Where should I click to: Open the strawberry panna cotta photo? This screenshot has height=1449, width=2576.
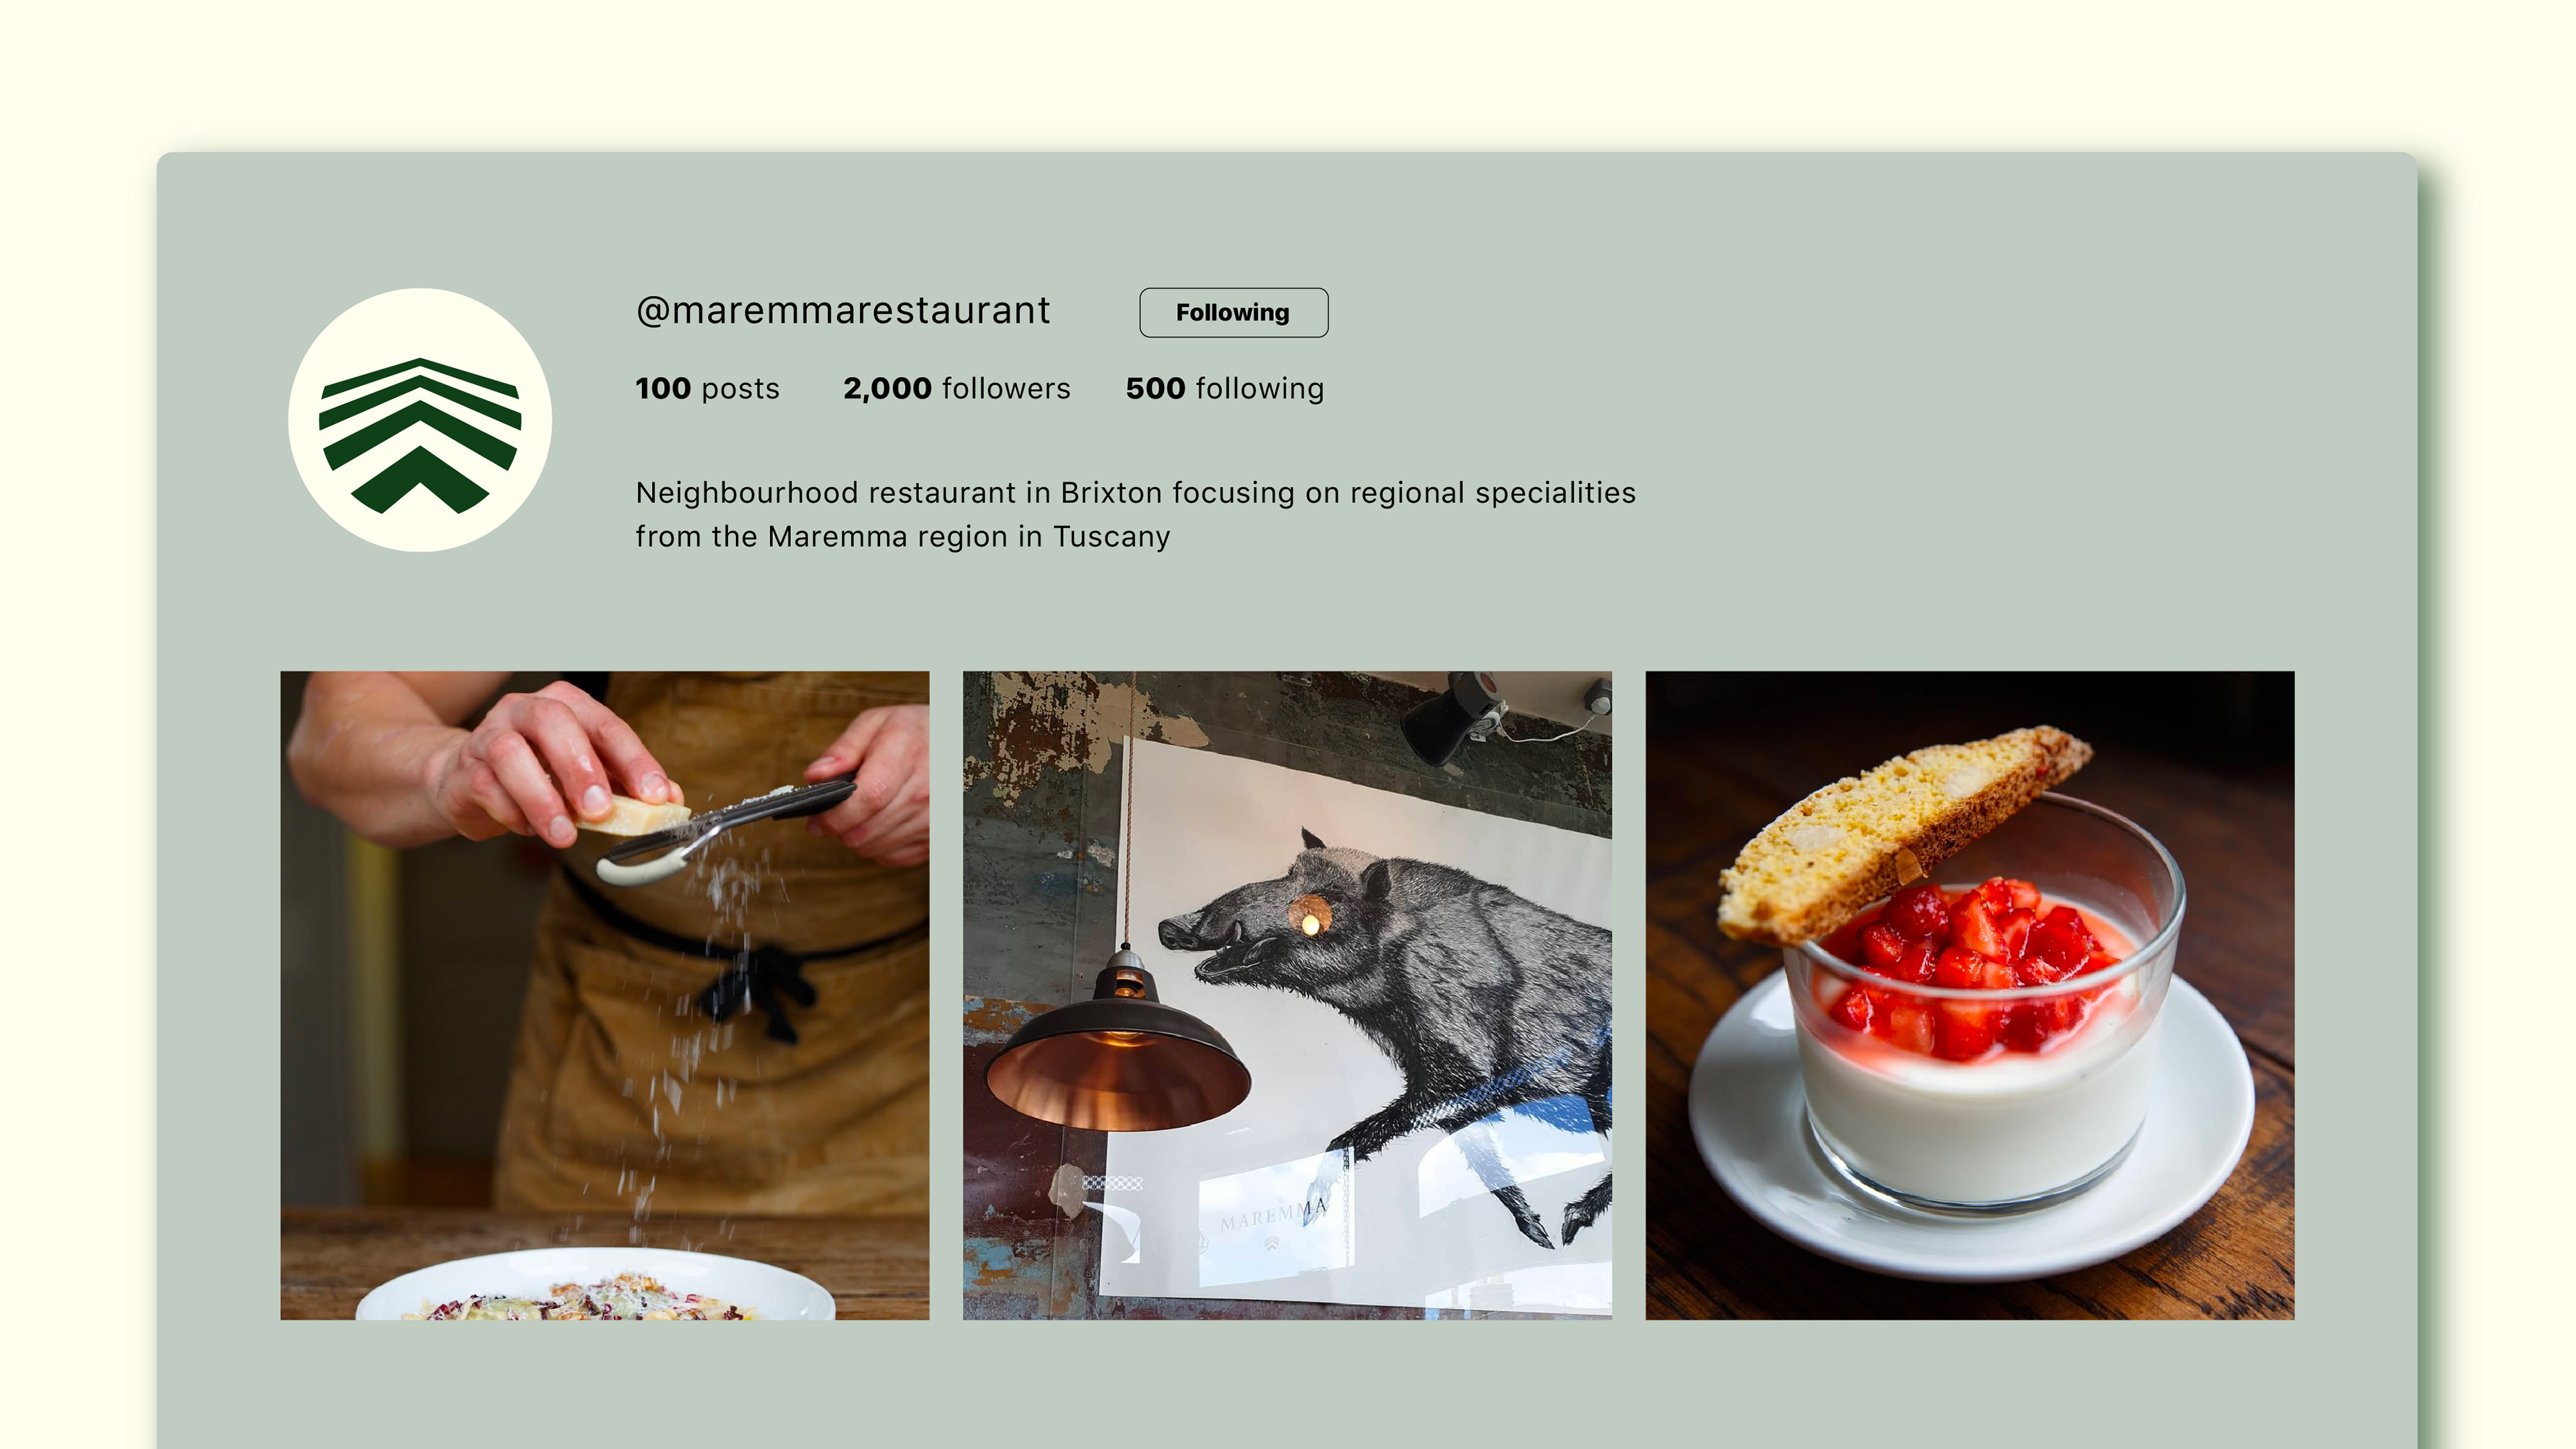click(1970, 995)
